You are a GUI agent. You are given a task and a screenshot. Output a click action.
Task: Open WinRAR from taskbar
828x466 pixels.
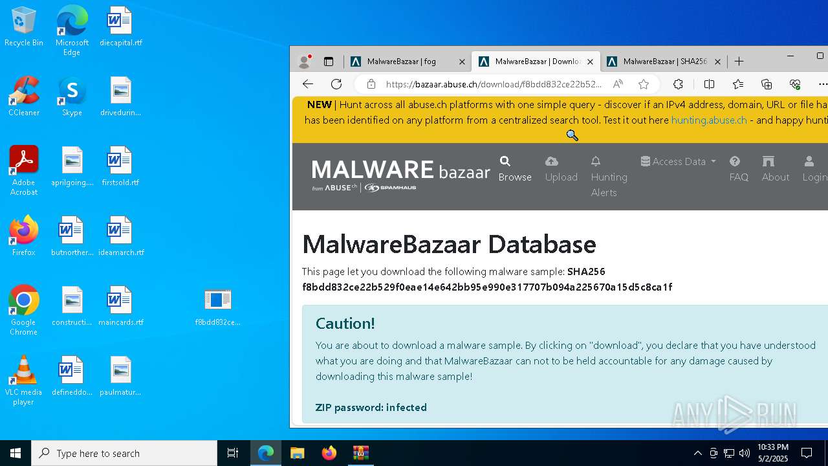360,453
